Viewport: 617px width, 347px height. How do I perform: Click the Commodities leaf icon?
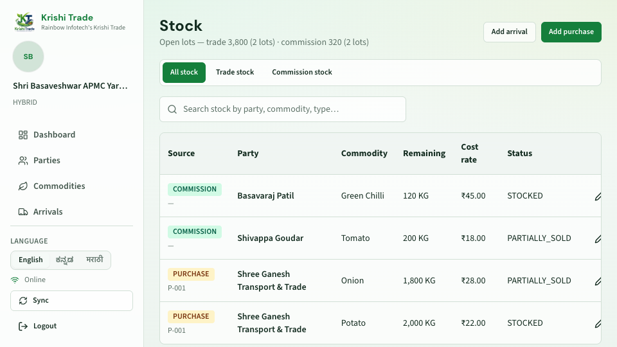(x=23, y=186)
